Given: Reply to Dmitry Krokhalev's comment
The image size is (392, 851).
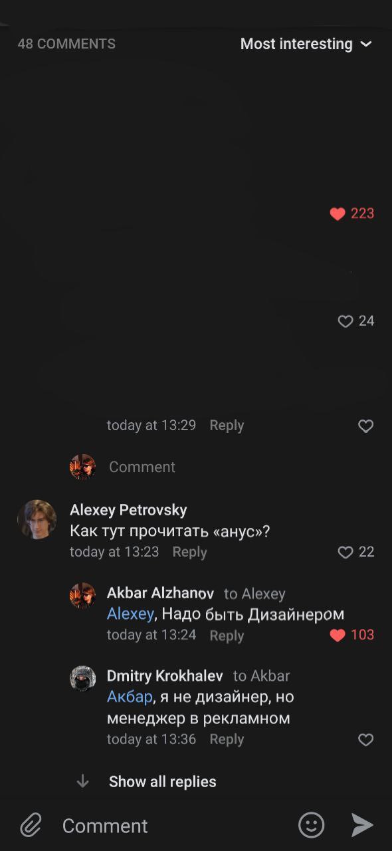Looking at the screenshot, I should 227,739.
